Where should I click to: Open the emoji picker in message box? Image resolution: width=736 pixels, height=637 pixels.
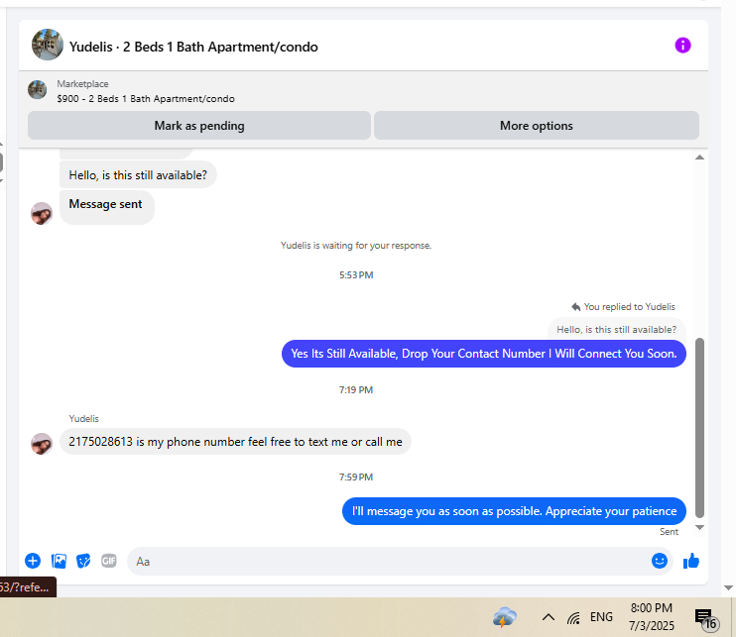coord(659,561)
